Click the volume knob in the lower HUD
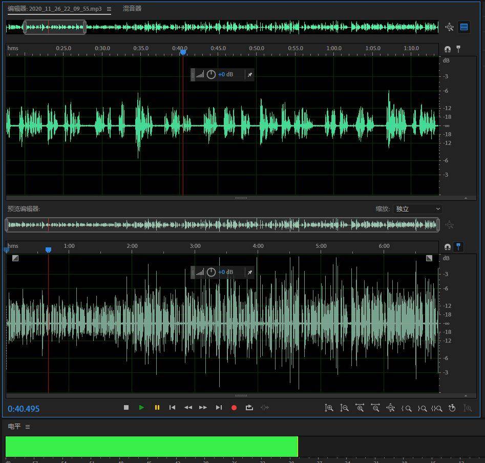This screenshot has height=463, width=485. click(211, 272)
